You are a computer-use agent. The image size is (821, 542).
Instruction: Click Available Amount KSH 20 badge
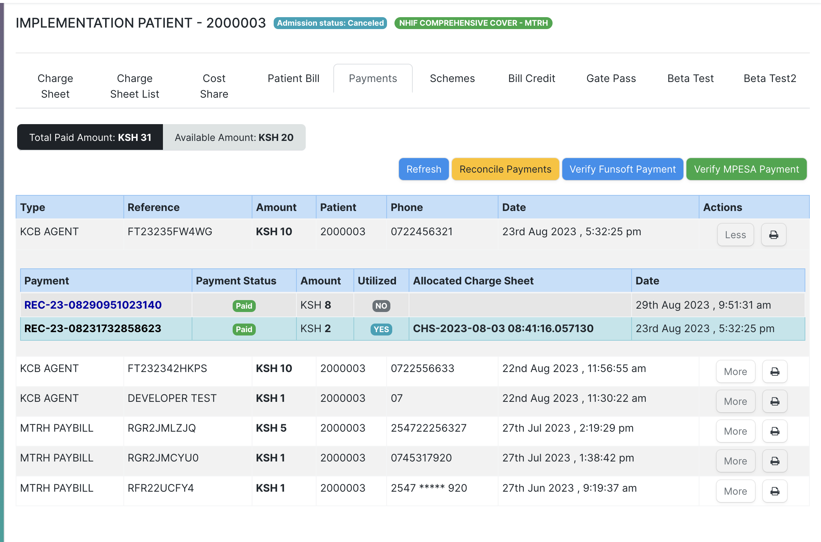(234, 137)
